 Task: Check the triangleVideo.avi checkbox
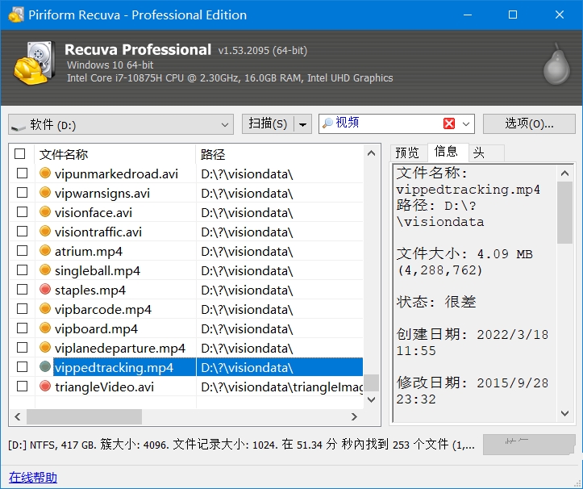(x=23, y=386)
